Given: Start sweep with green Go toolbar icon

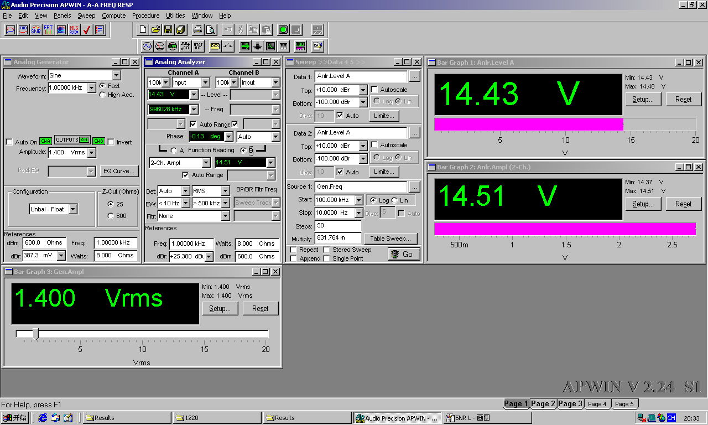Looking at the screenshot, I should tap(283, 29).
